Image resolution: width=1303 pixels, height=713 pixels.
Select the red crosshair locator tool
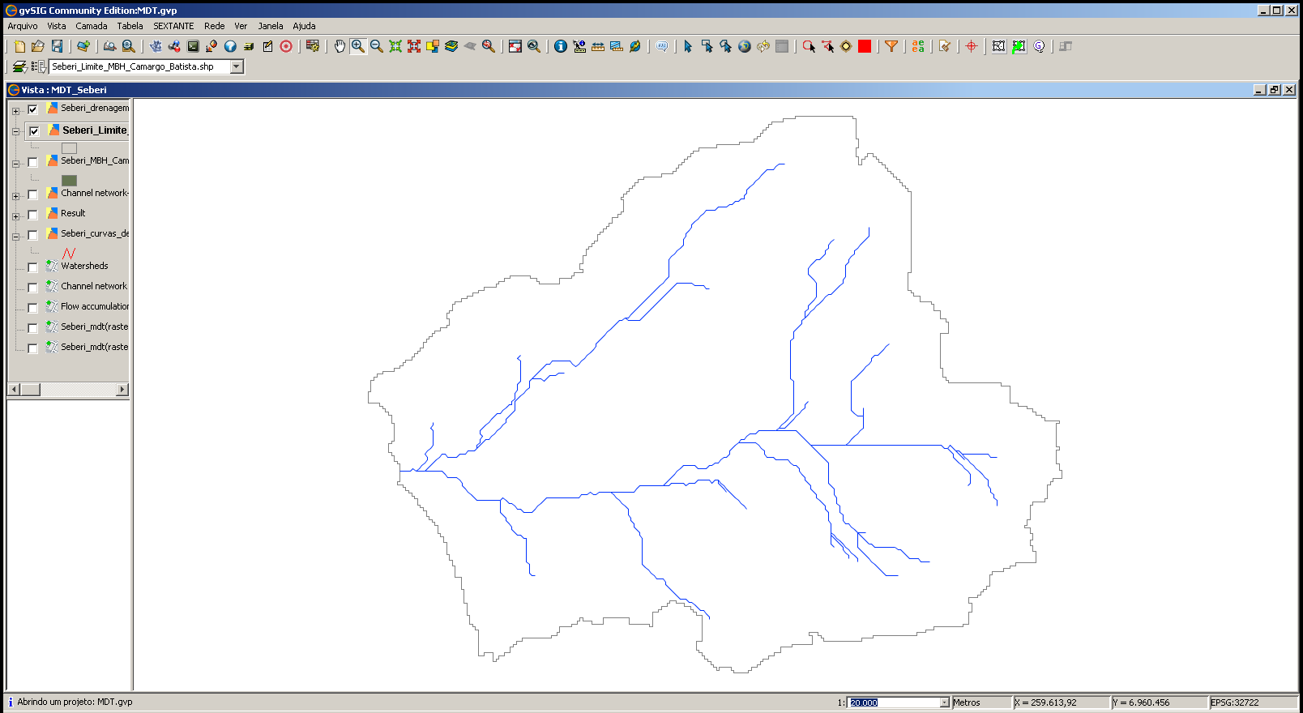pos(971,47)
